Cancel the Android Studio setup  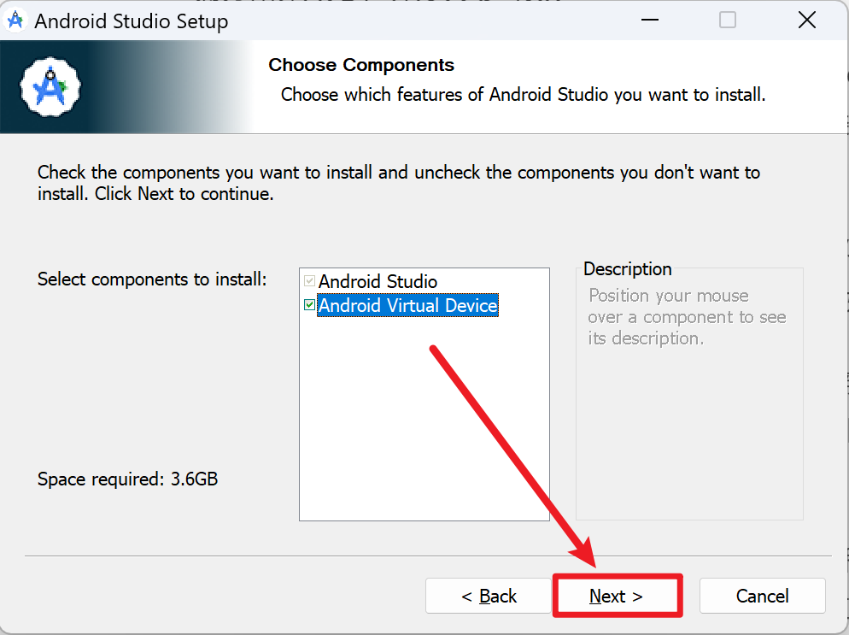(762, 596)
